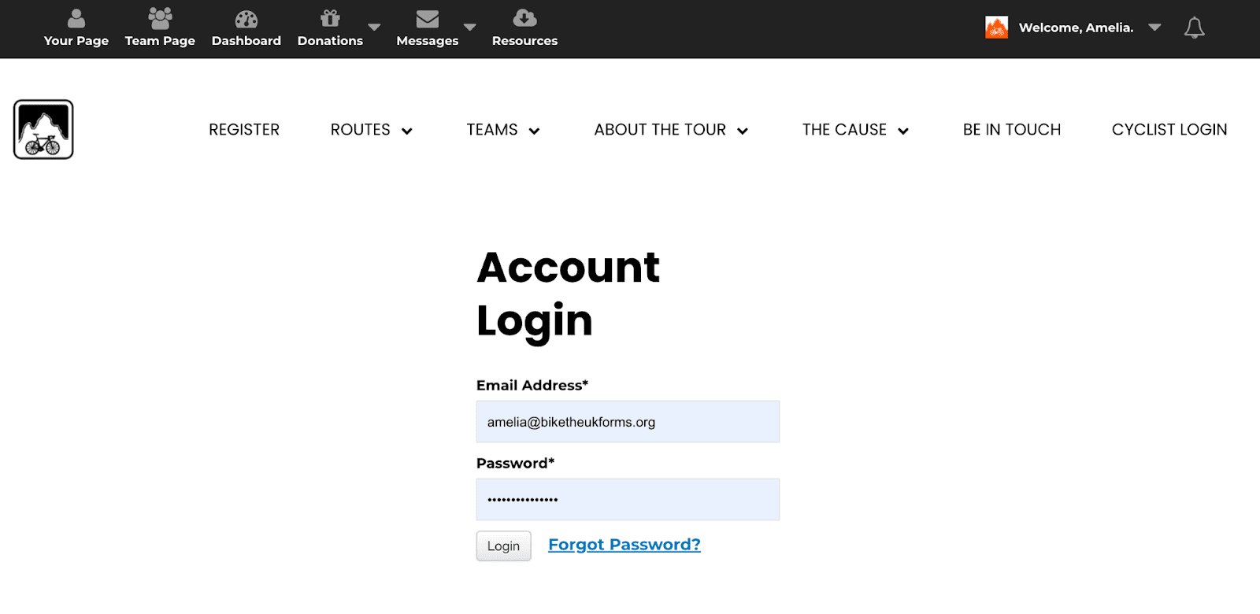Follow the Forgot Password? link
The width and height of the screenshot is (1260, 614).
624,545
